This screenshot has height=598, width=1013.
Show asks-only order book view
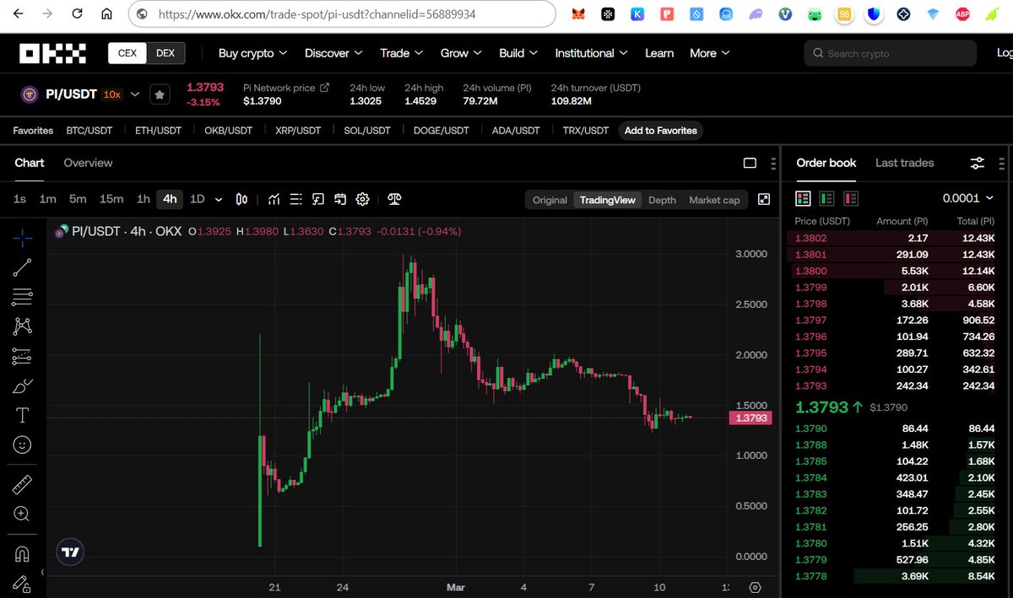tap(850, 198)
